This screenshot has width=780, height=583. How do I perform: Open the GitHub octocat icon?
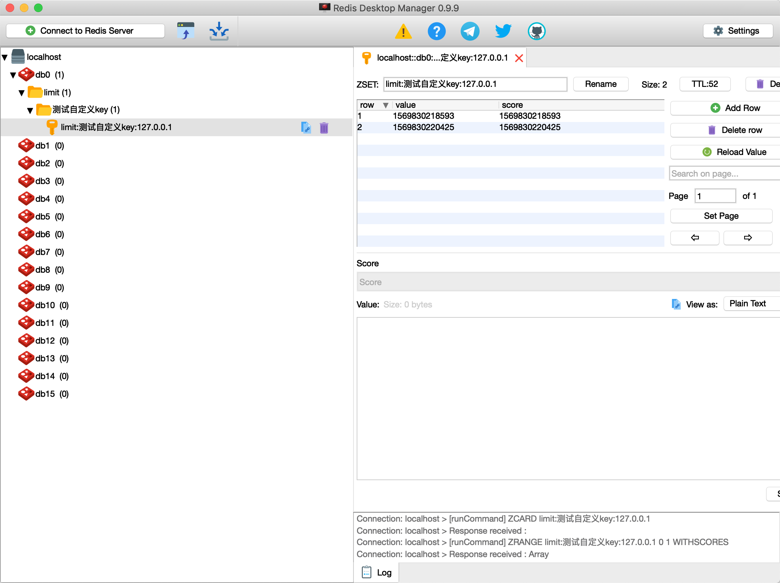(x=536, y=31)
